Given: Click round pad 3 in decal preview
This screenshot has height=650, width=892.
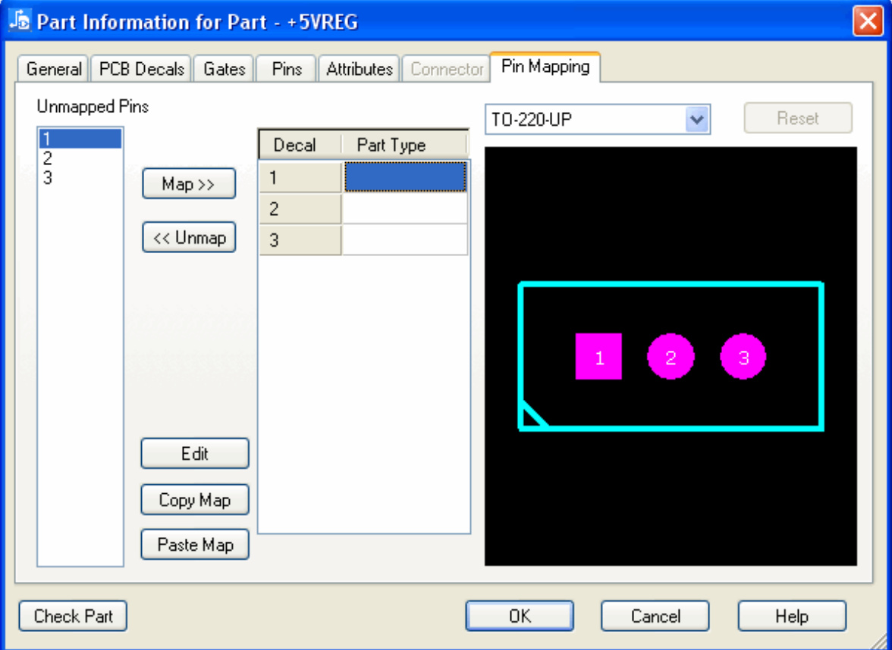Looking at the screenshot, I should pyautogui.click(x=743, y=357).
